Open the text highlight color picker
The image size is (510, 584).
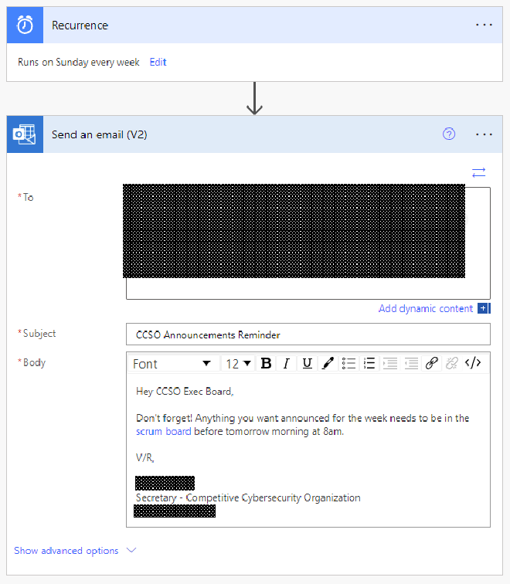[328, 364]
